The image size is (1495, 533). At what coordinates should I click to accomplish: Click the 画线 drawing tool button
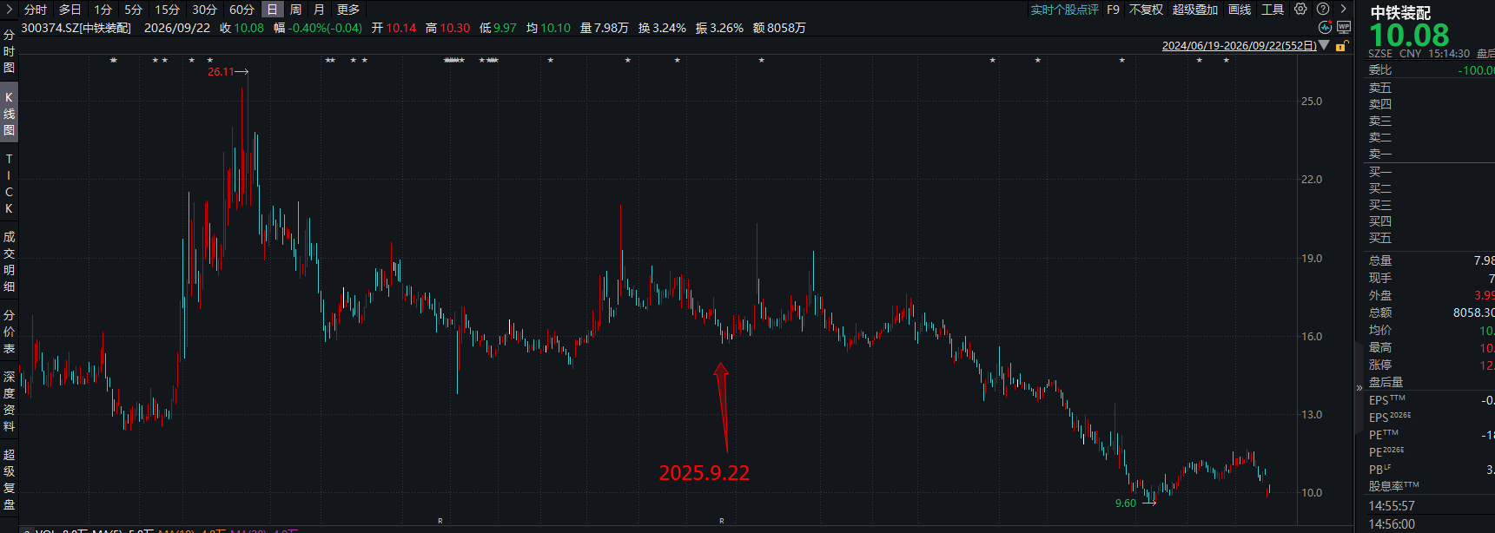tap(1240, 10)
